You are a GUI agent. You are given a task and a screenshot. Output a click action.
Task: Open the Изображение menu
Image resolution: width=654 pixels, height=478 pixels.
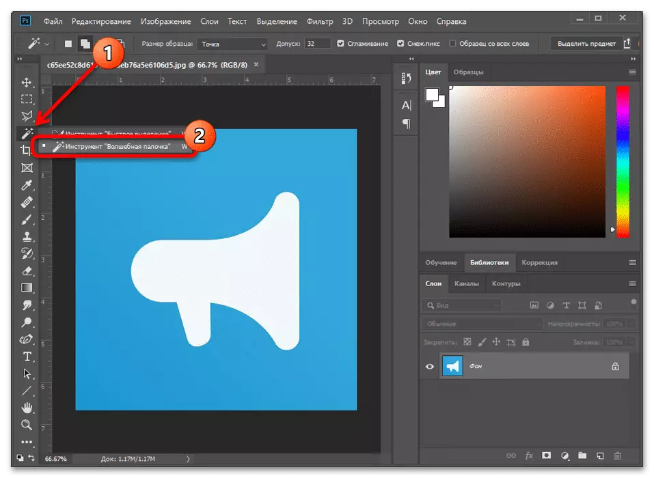pos(165,21)
